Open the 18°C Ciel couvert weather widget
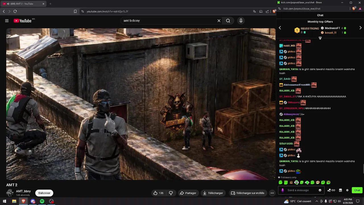 [x=297, y=201]
